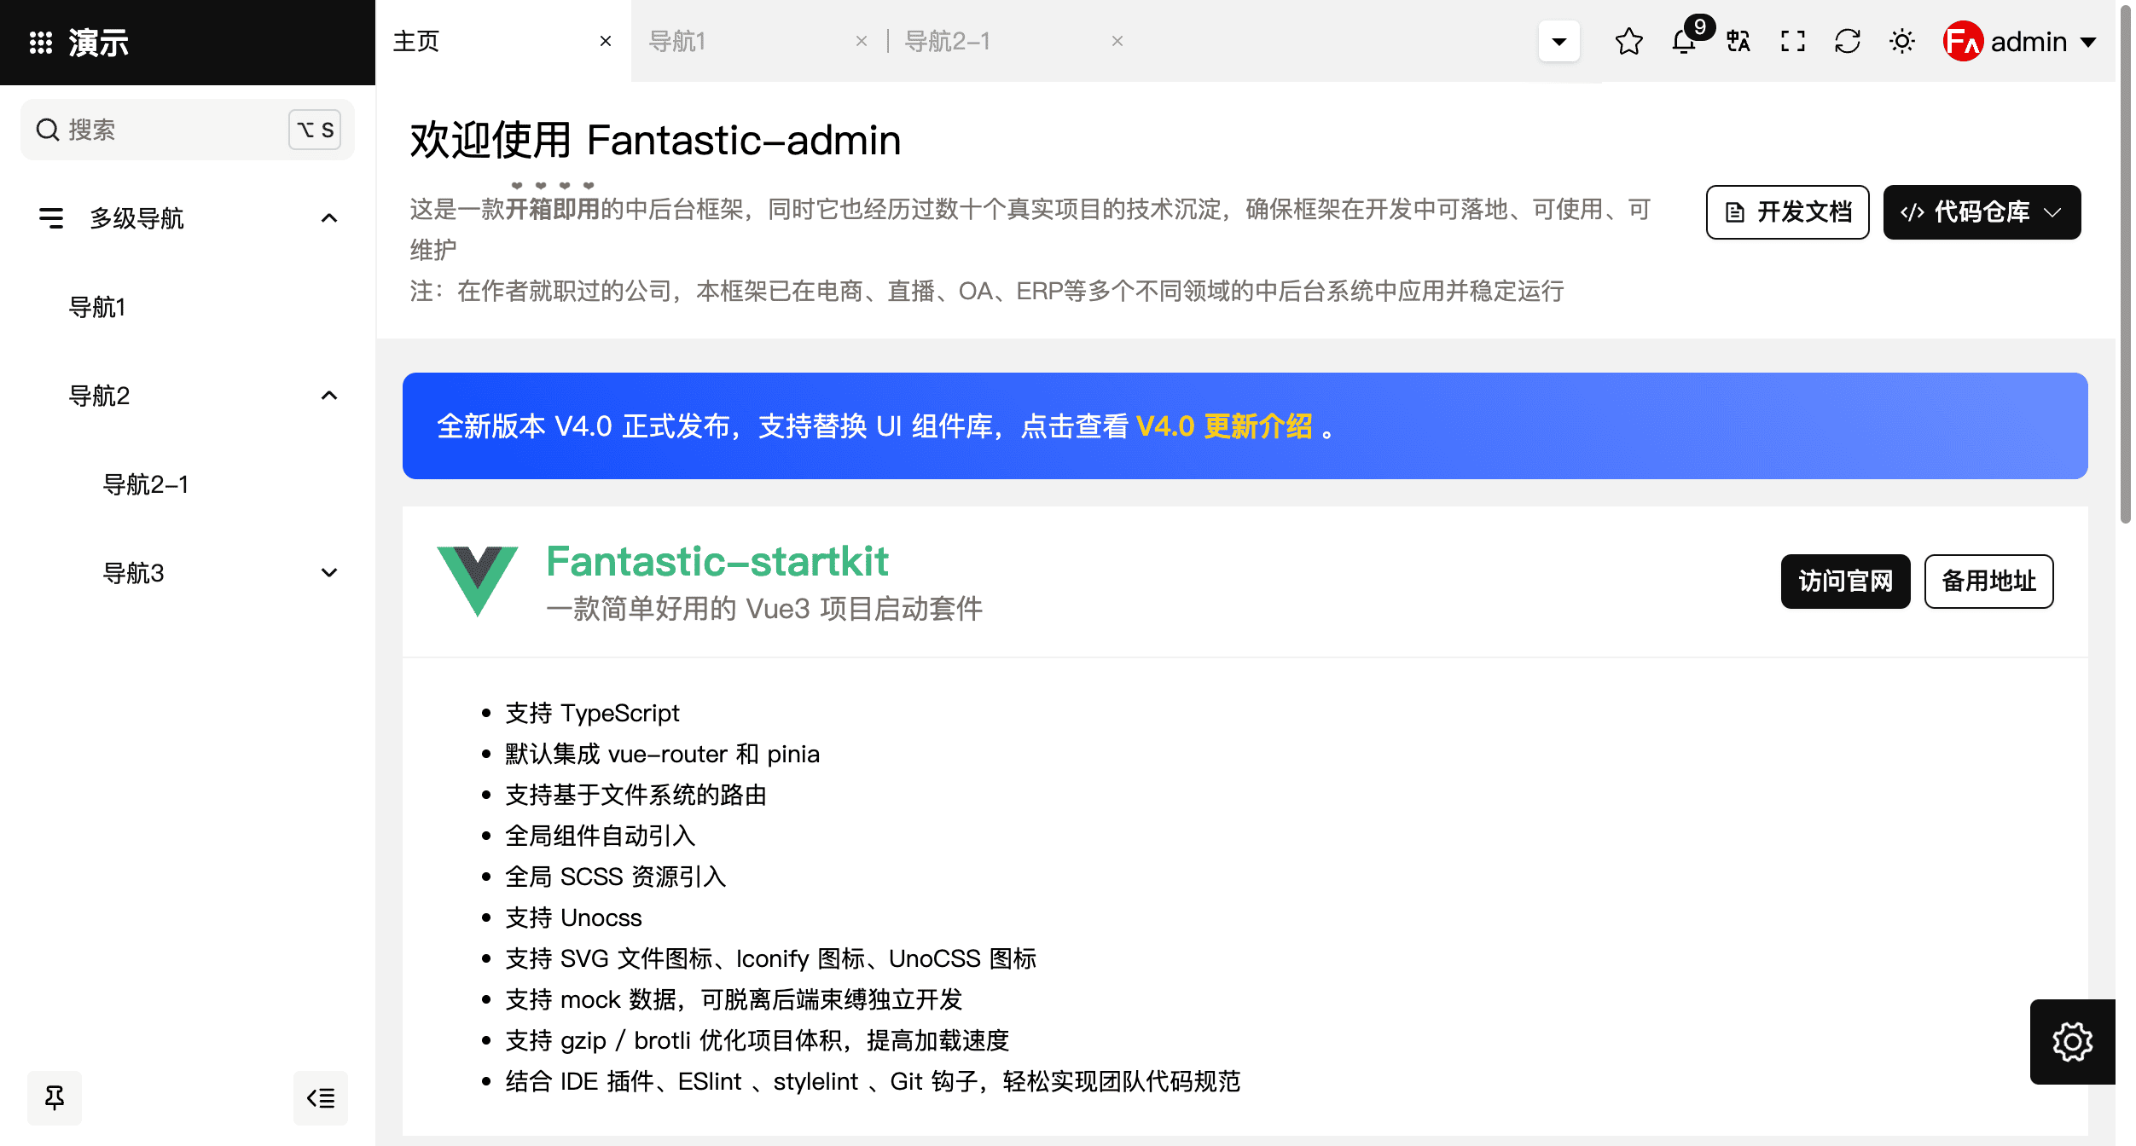Open the 代码仓库 dropdown button
2136x1146 pixels.
tap(1982, 212)
